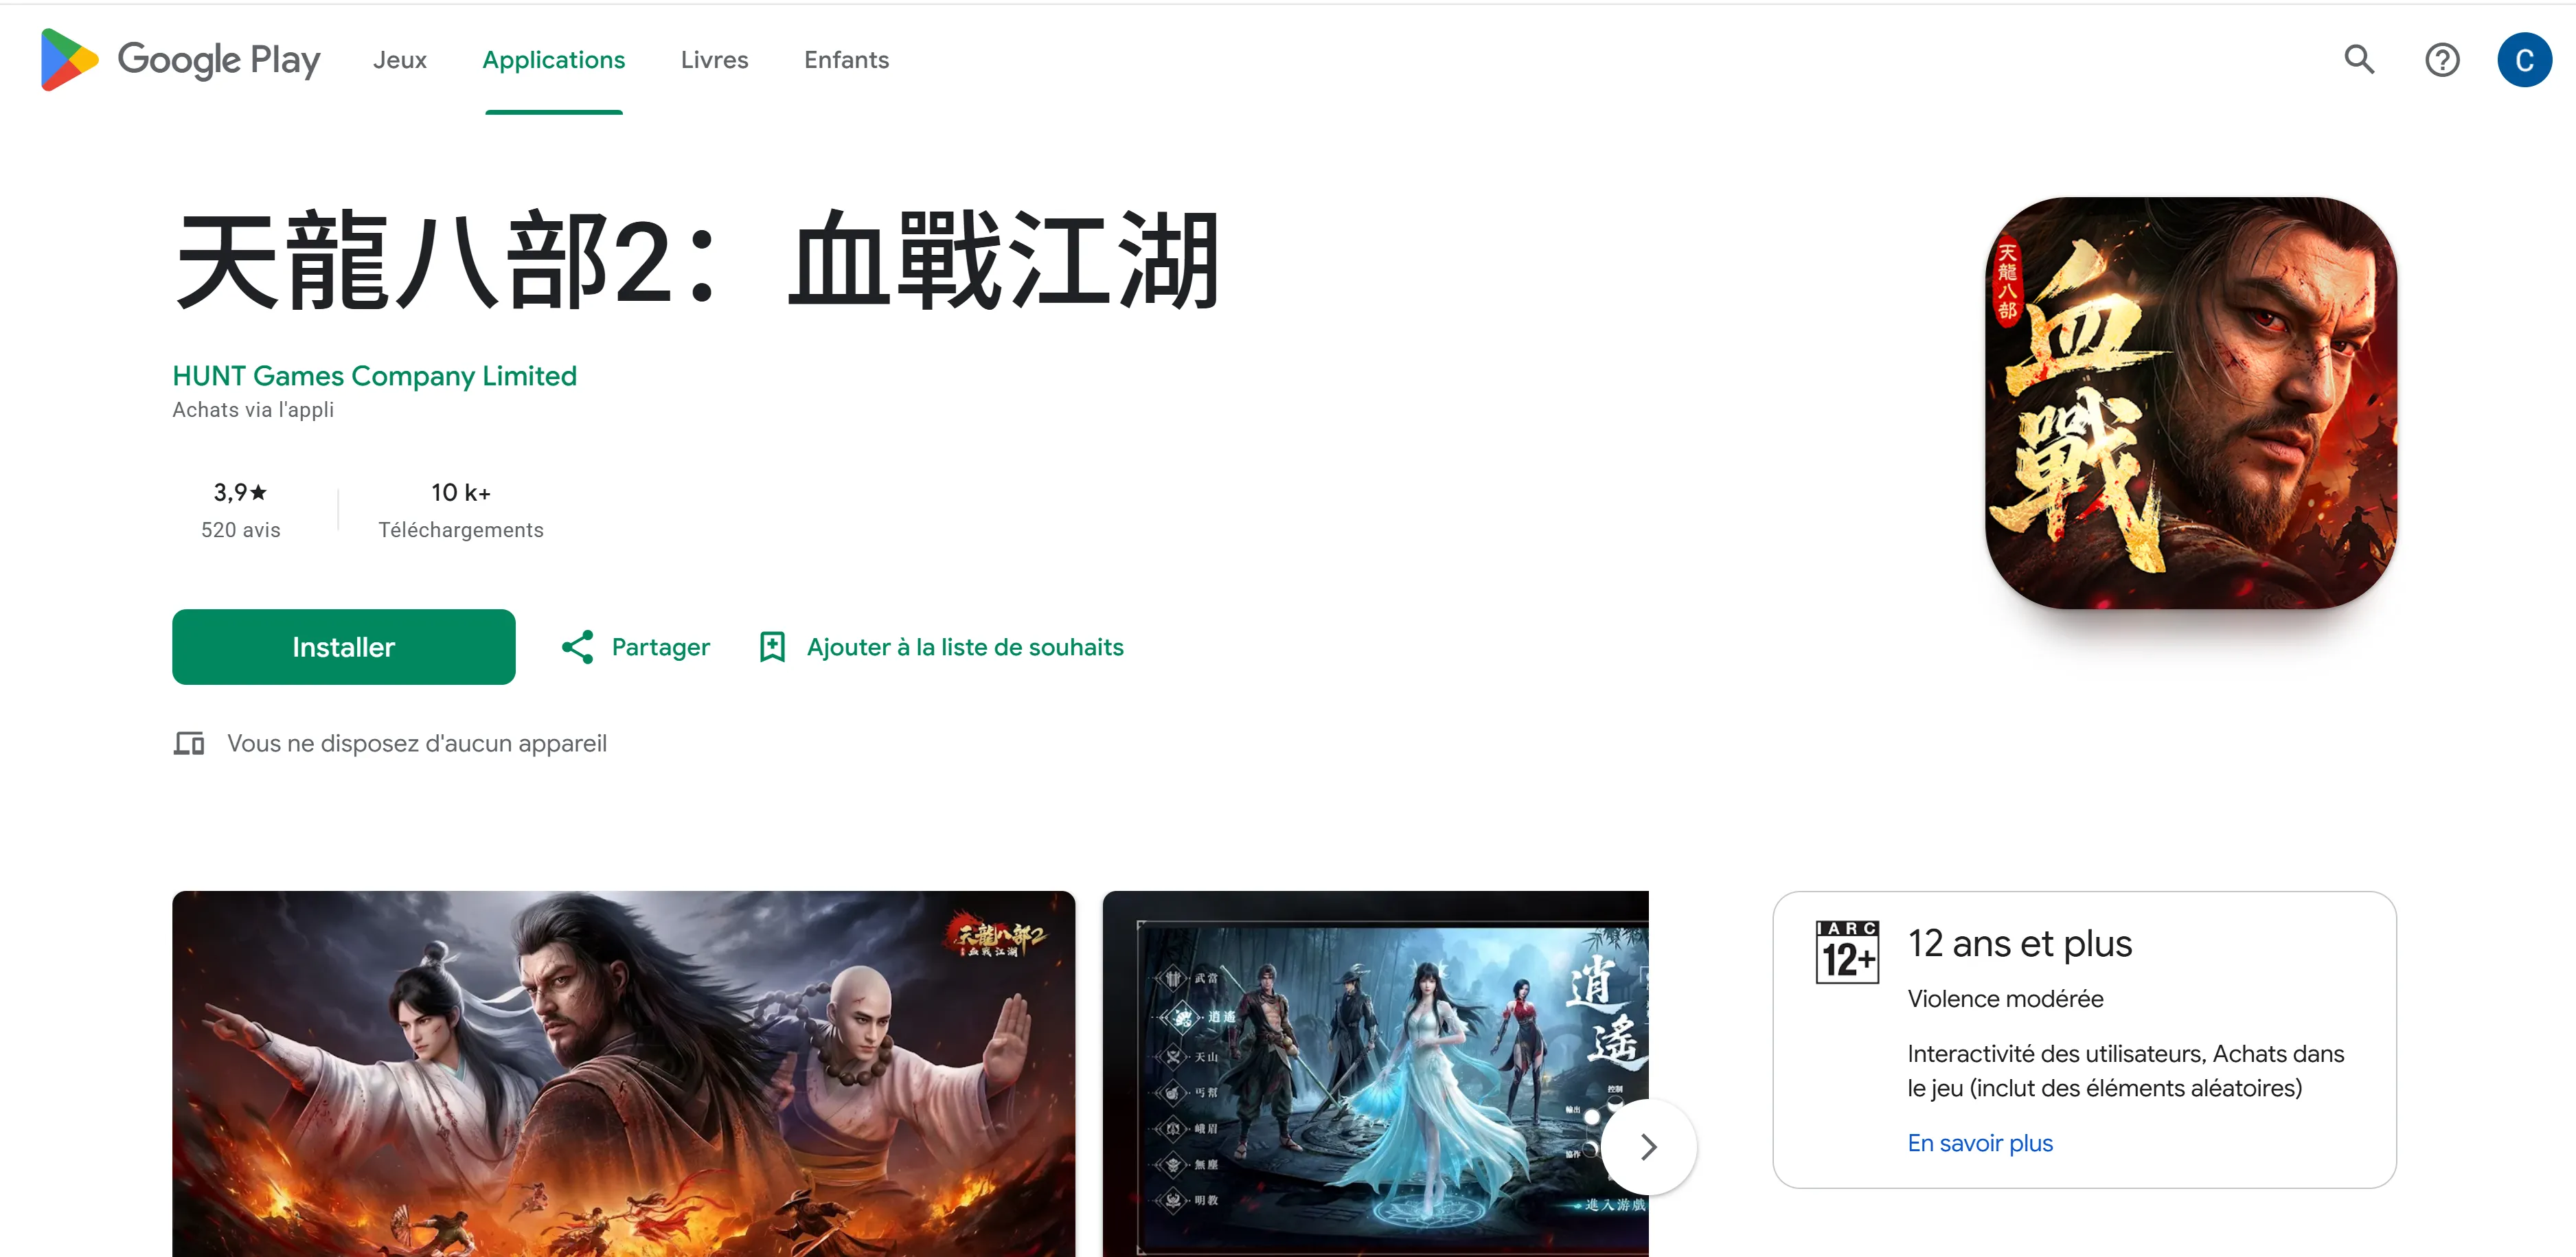The height and width of the screenshot is (1257, 2576).
Task: Open the account avatar labeled C
Action: tap(2524, 60)
